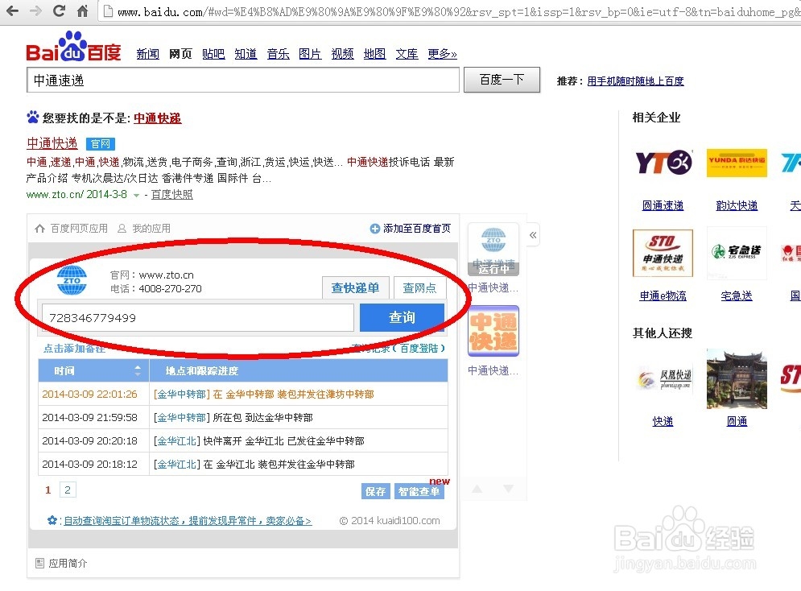Click the 点击添加备注 link
Image resolution: width=801 pixels, height=591 pixels.
pyautogui.click(x=75, y=349)
